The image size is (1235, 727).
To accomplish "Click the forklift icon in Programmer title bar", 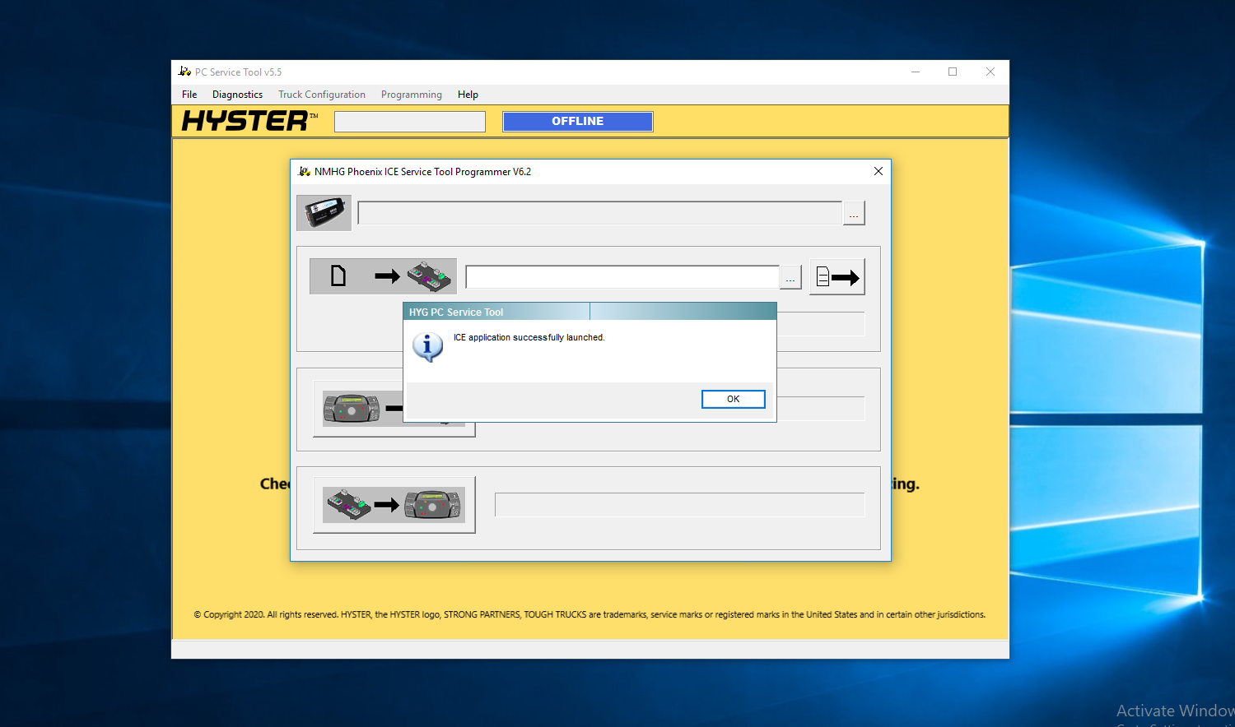I will [305, 171].
